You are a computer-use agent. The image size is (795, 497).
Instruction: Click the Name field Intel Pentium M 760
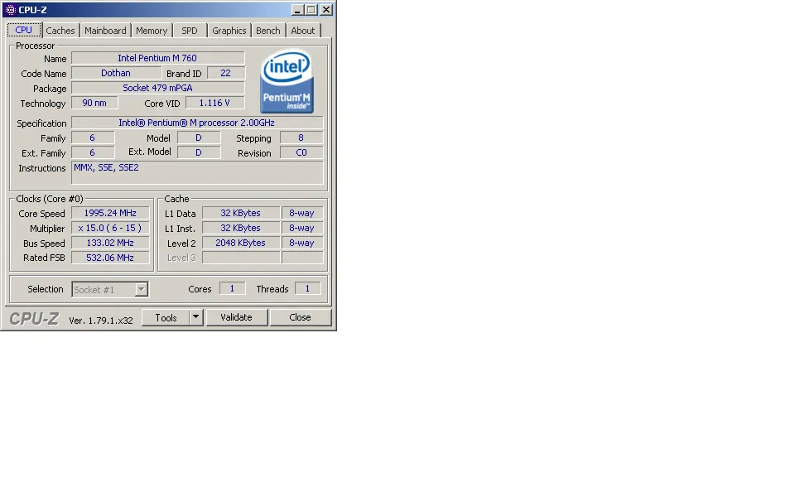157,58
